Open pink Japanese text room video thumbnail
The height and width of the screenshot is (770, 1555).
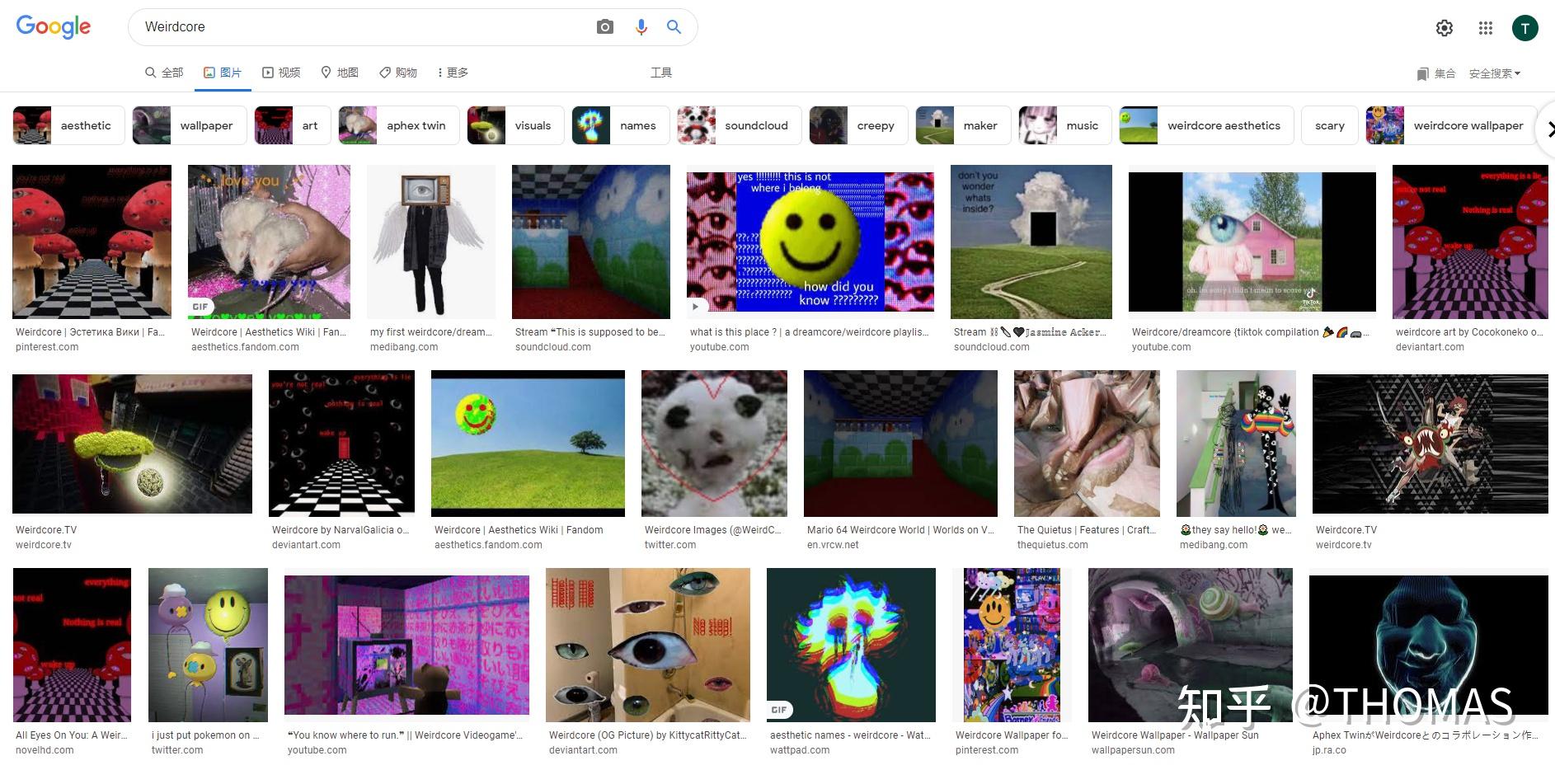click(x=406, y=645)
